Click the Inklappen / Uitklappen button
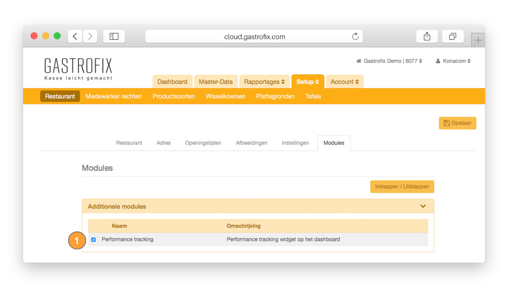Screen dimensions: 507x299 tap(401, 186)
